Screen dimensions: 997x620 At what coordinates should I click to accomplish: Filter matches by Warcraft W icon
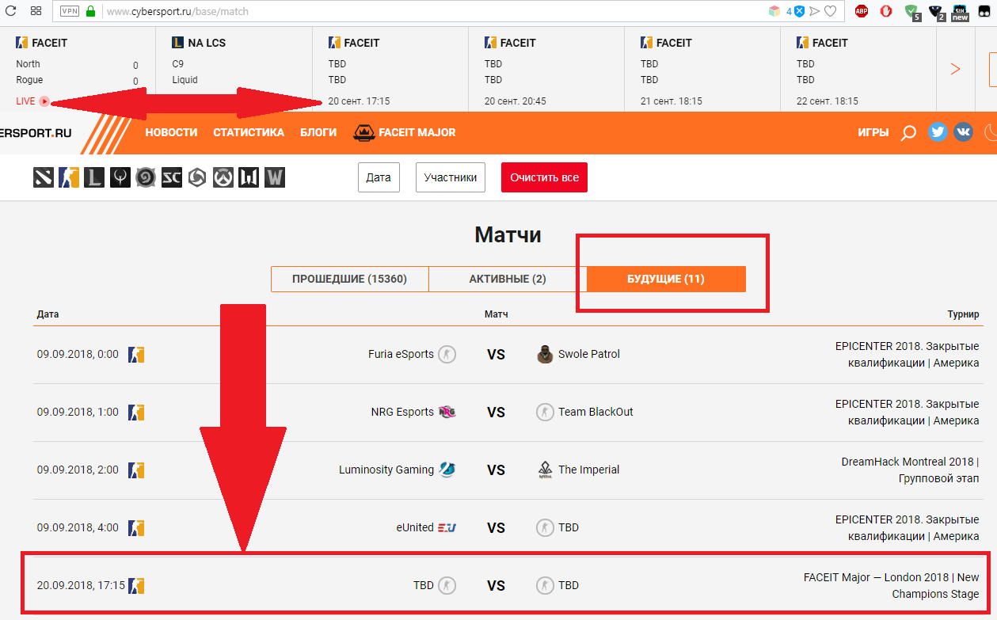[274, 177]
